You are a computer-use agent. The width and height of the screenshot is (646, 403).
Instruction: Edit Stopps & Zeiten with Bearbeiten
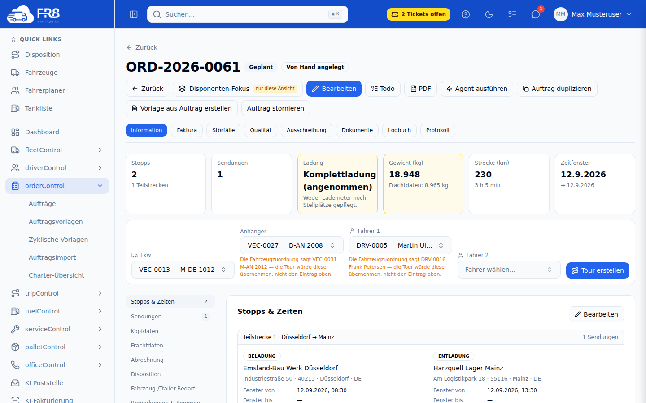coord(596,314)
